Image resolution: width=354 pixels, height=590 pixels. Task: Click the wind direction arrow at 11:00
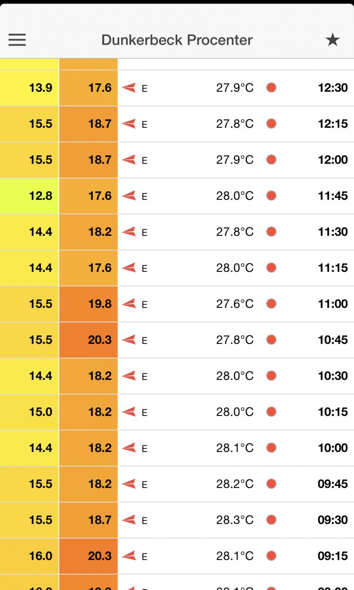click(129, 304)
